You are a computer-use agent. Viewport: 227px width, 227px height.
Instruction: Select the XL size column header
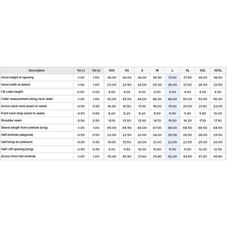[x=188, y=70]
